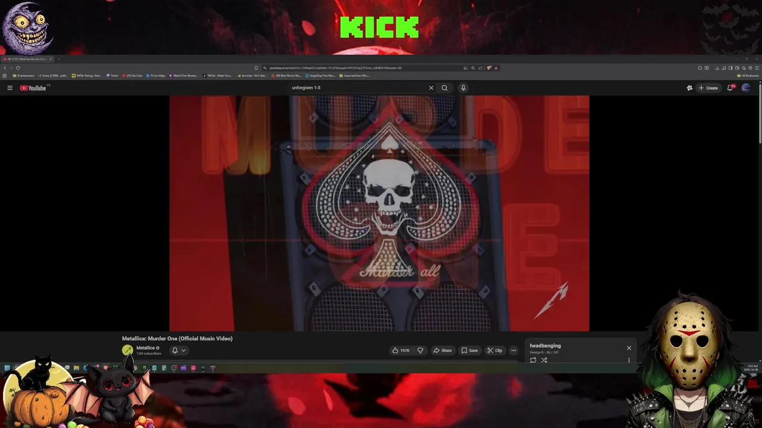Image resolution: width=762 pixels, height=428 pixels.
Task: Click the address bar share icon
Action: 480,68
